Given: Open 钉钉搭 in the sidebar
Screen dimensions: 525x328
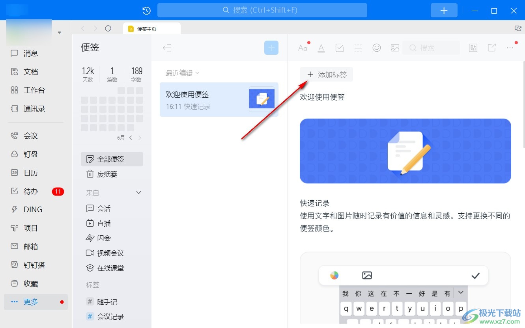Looking at the screenshot, I should pyautogui.click(x=36, y=265).
